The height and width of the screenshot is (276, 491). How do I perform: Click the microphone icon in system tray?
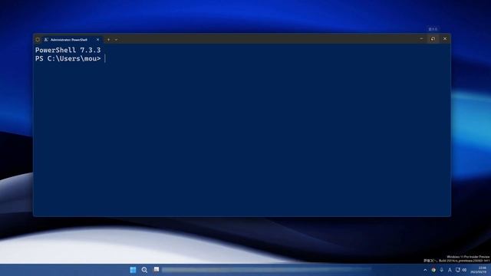point(442,270)
